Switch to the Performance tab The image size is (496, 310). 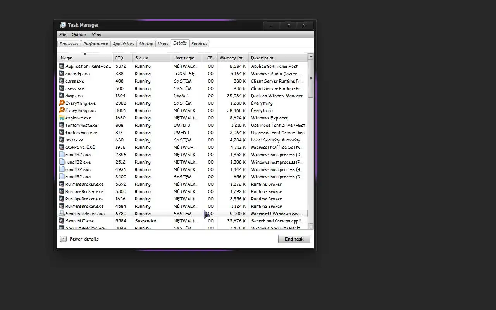click(96, 44)
